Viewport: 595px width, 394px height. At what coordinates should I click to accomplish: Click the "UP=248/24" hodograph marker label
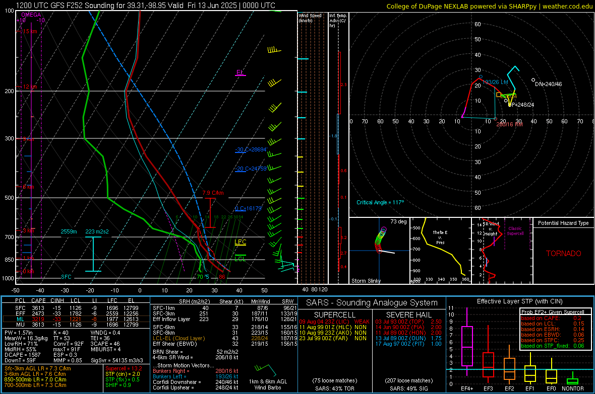pyautogui.click(x=520, y=105)
